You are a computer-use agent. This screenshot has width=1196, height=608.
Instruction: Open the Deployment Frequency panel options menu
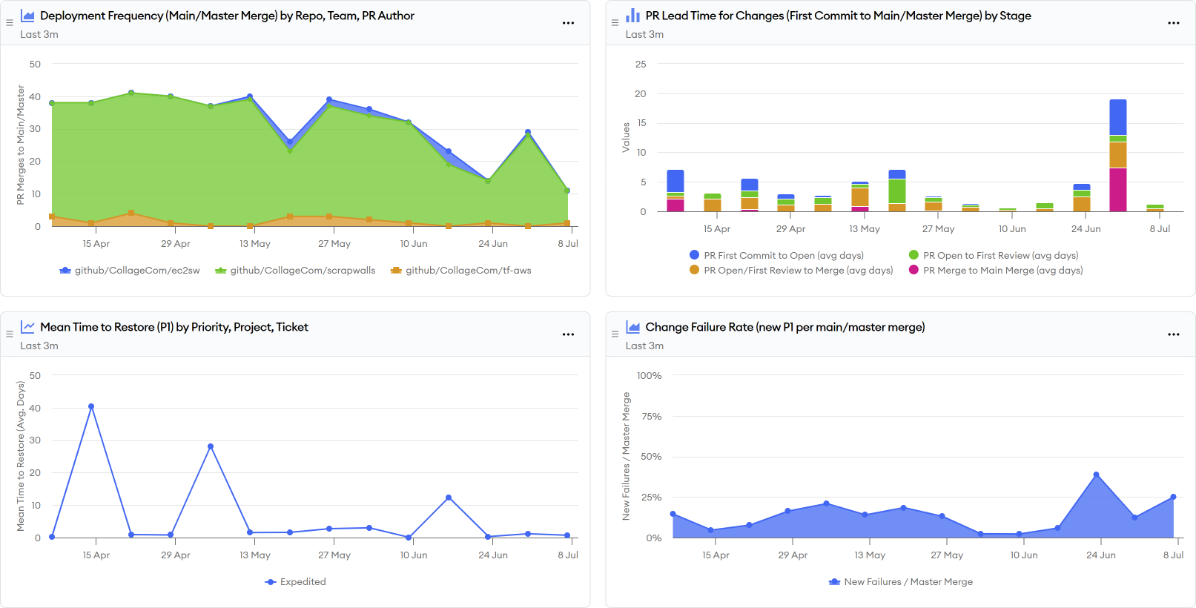click(x=568, y=23)
